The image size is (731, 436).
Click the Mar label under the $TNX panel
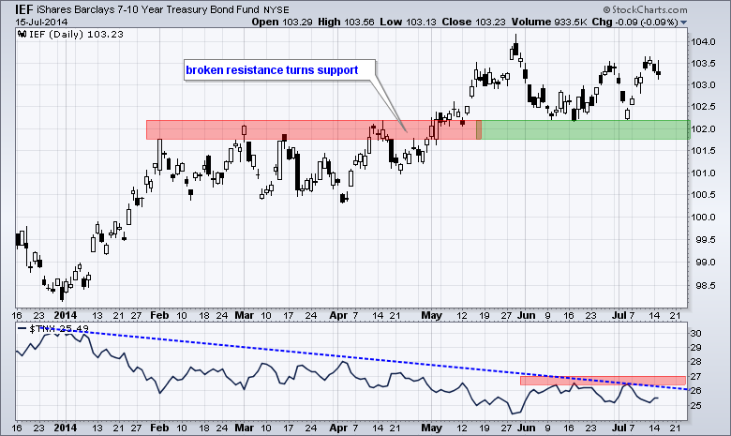click(245, 428)
